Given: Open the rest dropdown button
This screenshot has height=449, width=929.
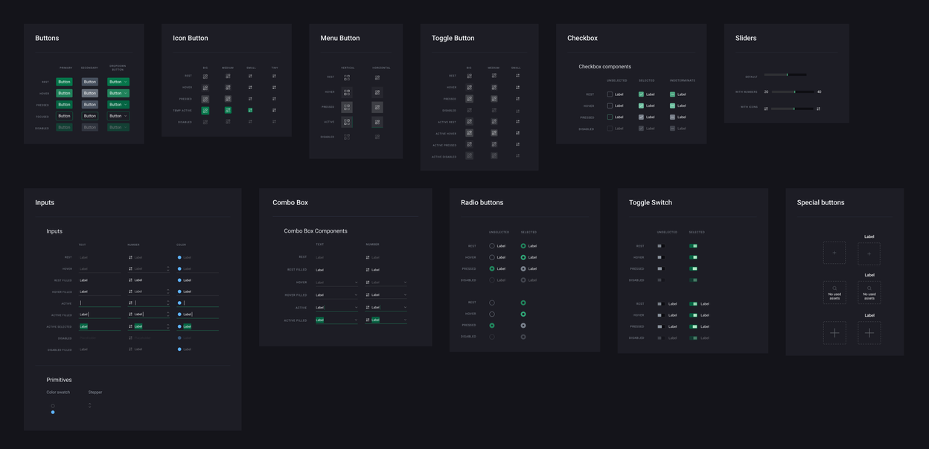Looking at the screenshot, I should pos(118,82).
